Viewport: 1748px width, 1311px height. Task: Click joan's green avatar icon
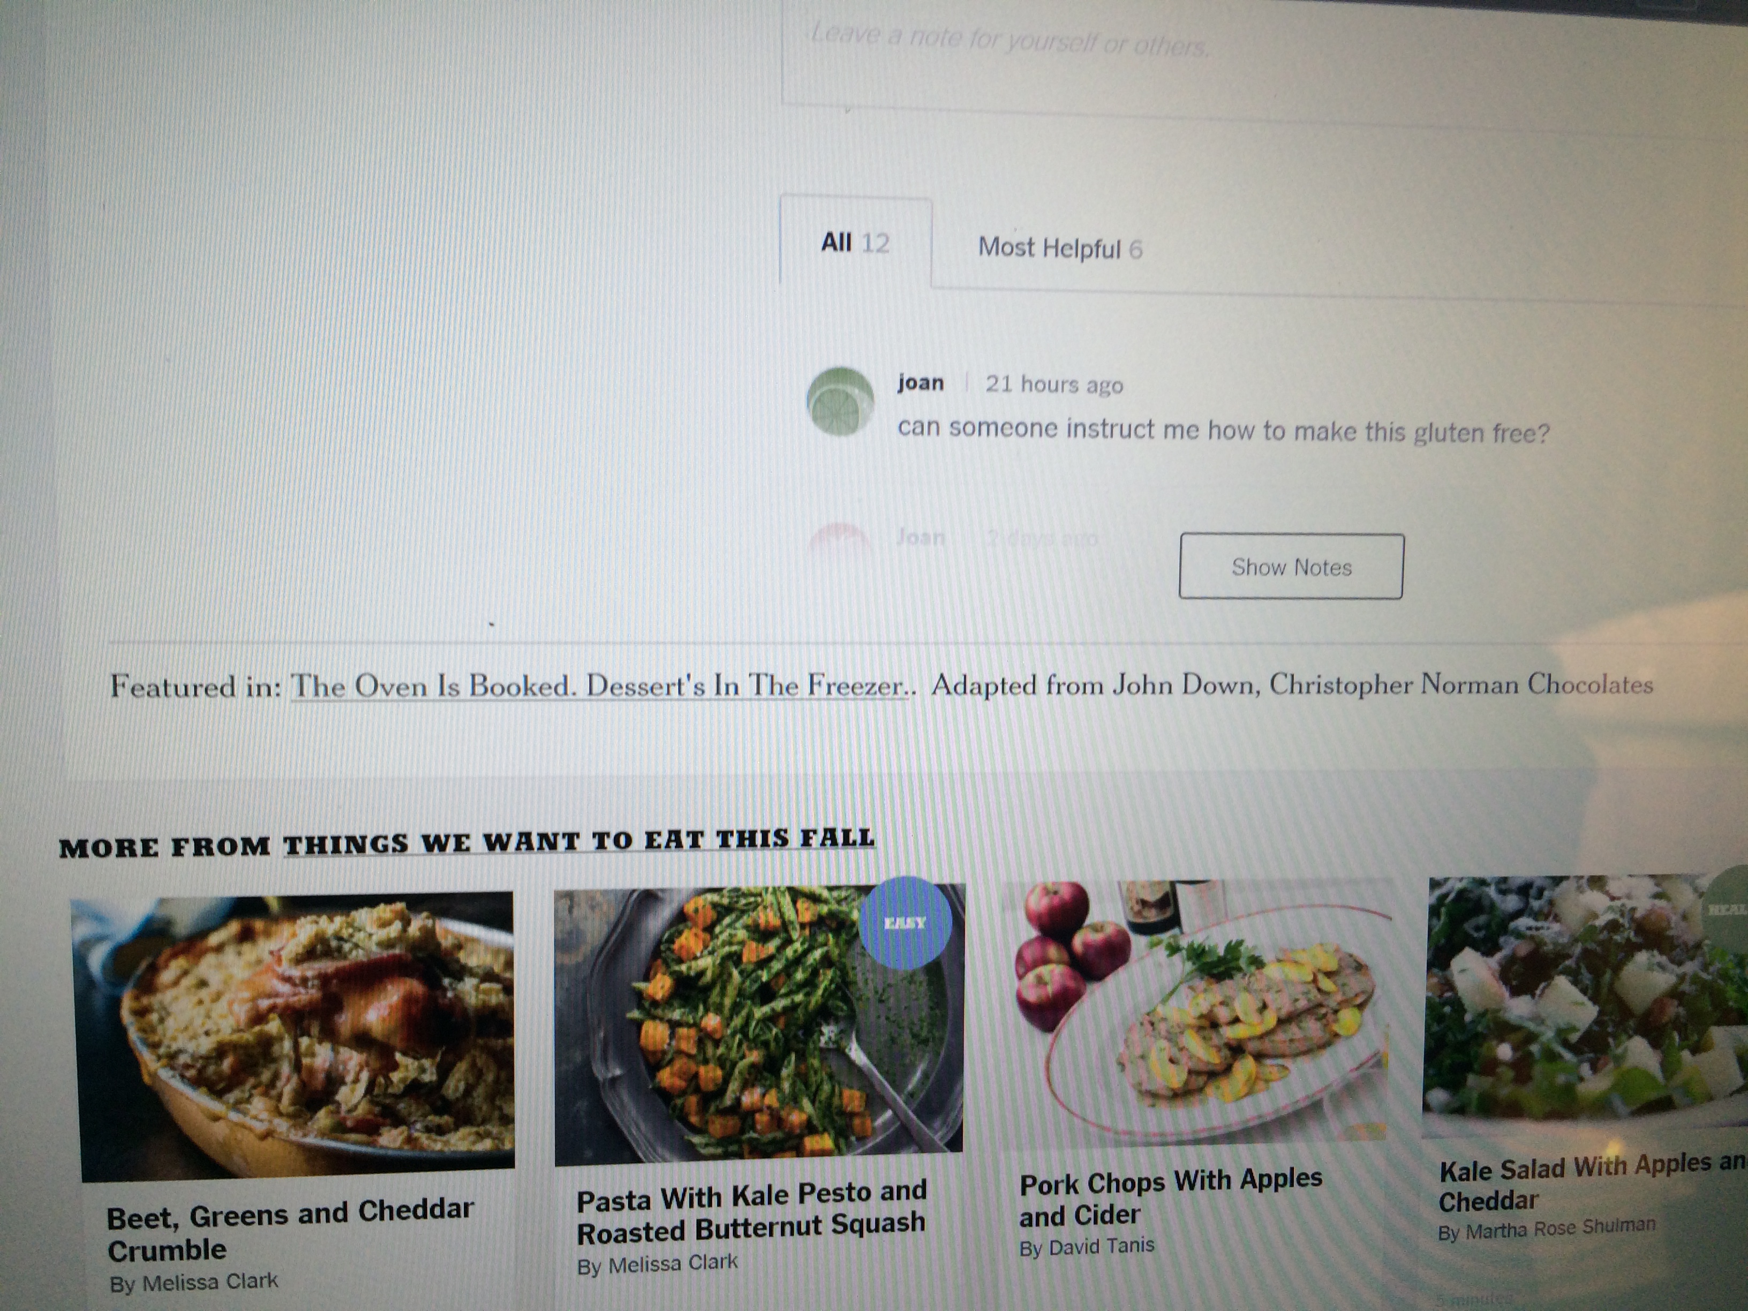840,402
